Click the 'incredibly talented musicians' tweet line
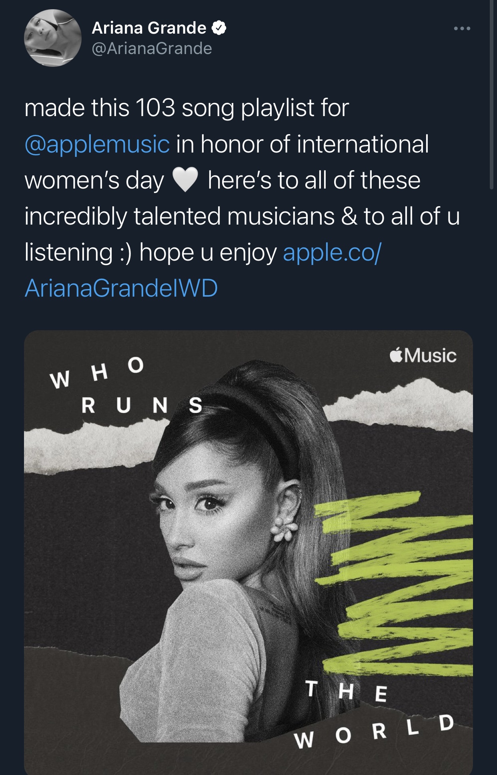 [179, 216]
